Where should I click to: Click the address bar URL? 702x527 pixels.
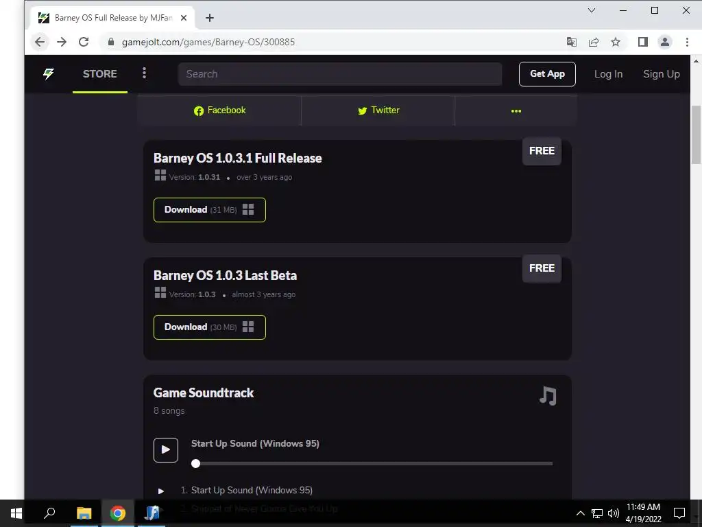(x=208, y=42)
